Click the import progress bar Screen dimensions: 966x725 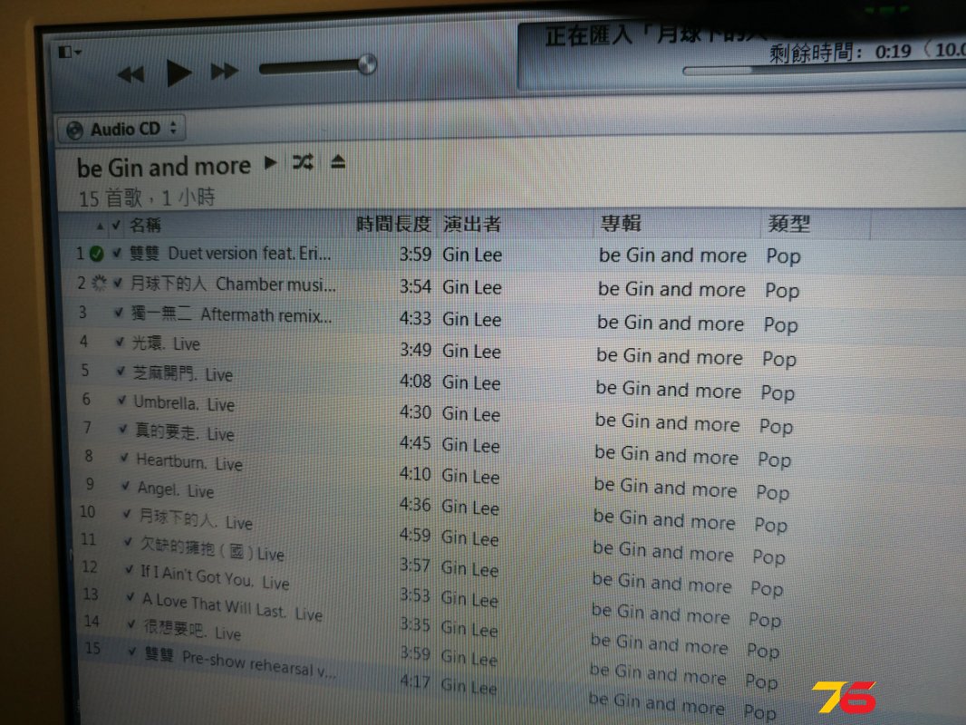824,71
